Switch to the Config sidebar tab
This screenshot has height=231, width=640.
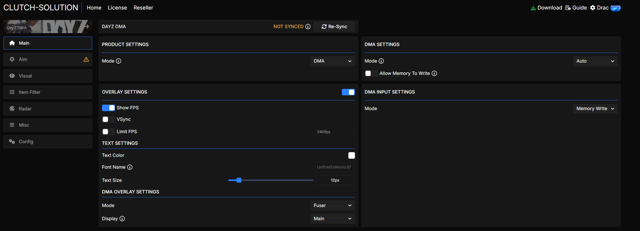click(x=48, y=141)
